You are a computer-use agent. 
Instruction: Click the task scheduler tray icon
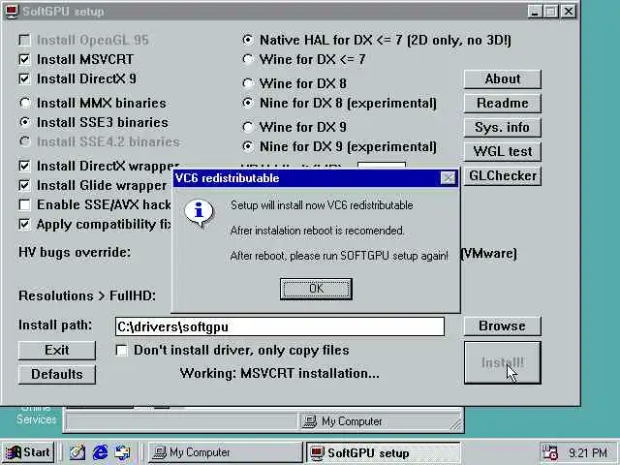[549, 452]
